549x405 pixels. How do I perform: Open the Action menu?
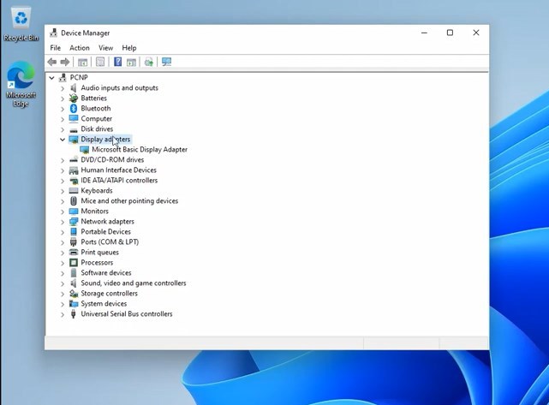pos(80,48)
